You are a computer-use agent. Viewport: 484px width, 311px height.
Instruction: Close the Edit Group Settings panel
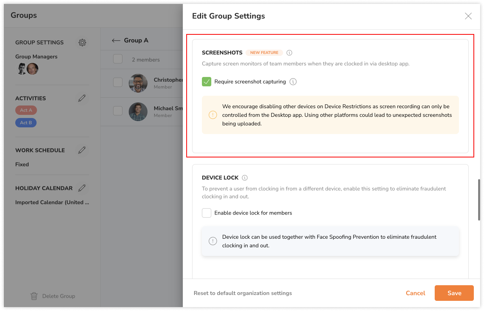[468, 16]
